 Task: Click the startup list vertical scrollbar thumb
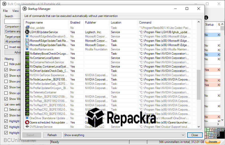tap(199, 85)
